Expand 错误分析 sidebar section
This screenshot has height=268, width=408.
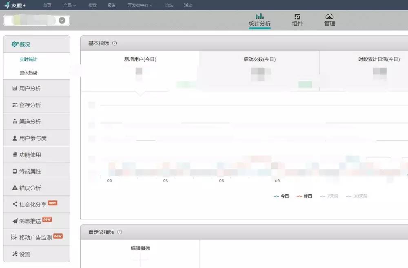[37, 188]
